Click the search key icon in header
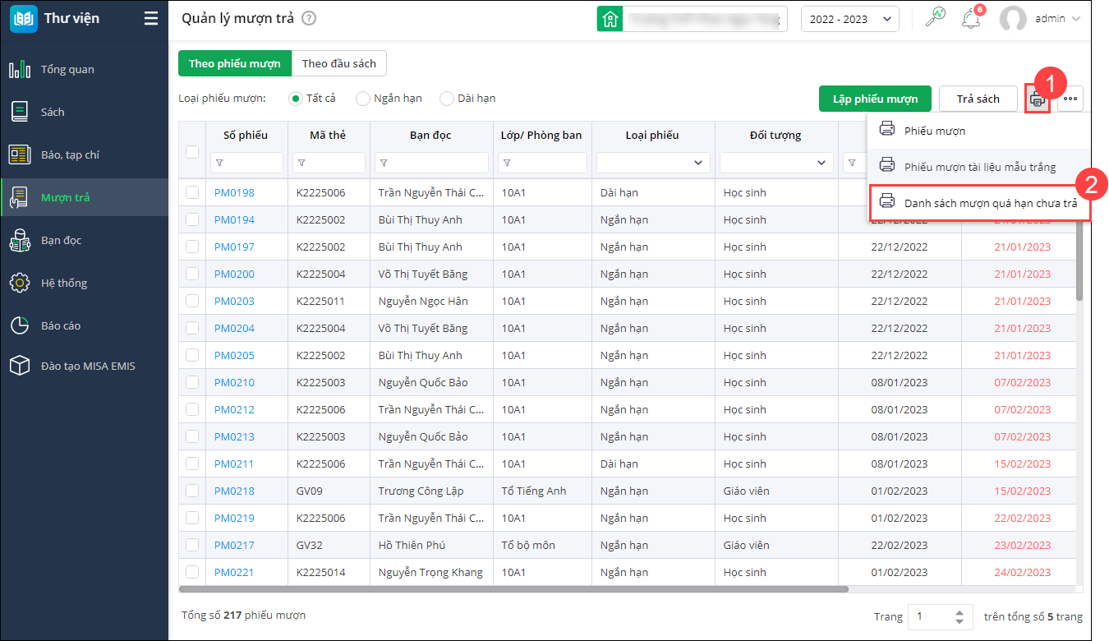This screenshot has width=1109, height=641. [x=935, y=18]
